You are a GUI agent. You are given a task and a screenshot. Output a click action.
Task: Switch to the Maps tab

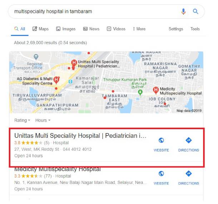(x=40, y=29)
